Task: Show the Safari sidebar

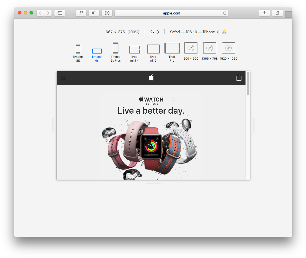Action: coord(60,13)
